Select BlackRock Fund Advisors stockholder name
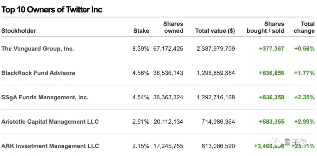Viewport: 317px width, 156px height. (x=38, y=73)
